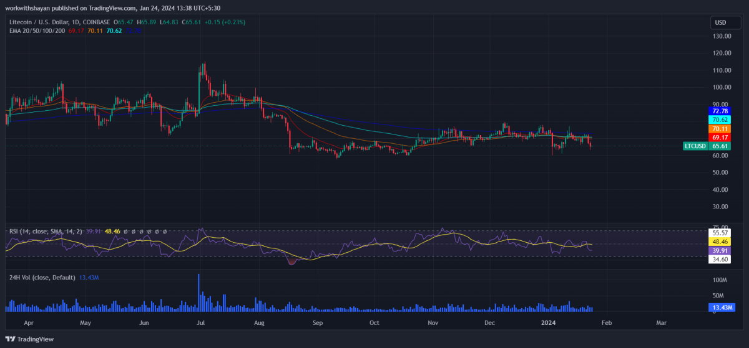
Task: Click the tallest July volume bar
Action: [x=199, y=293]
